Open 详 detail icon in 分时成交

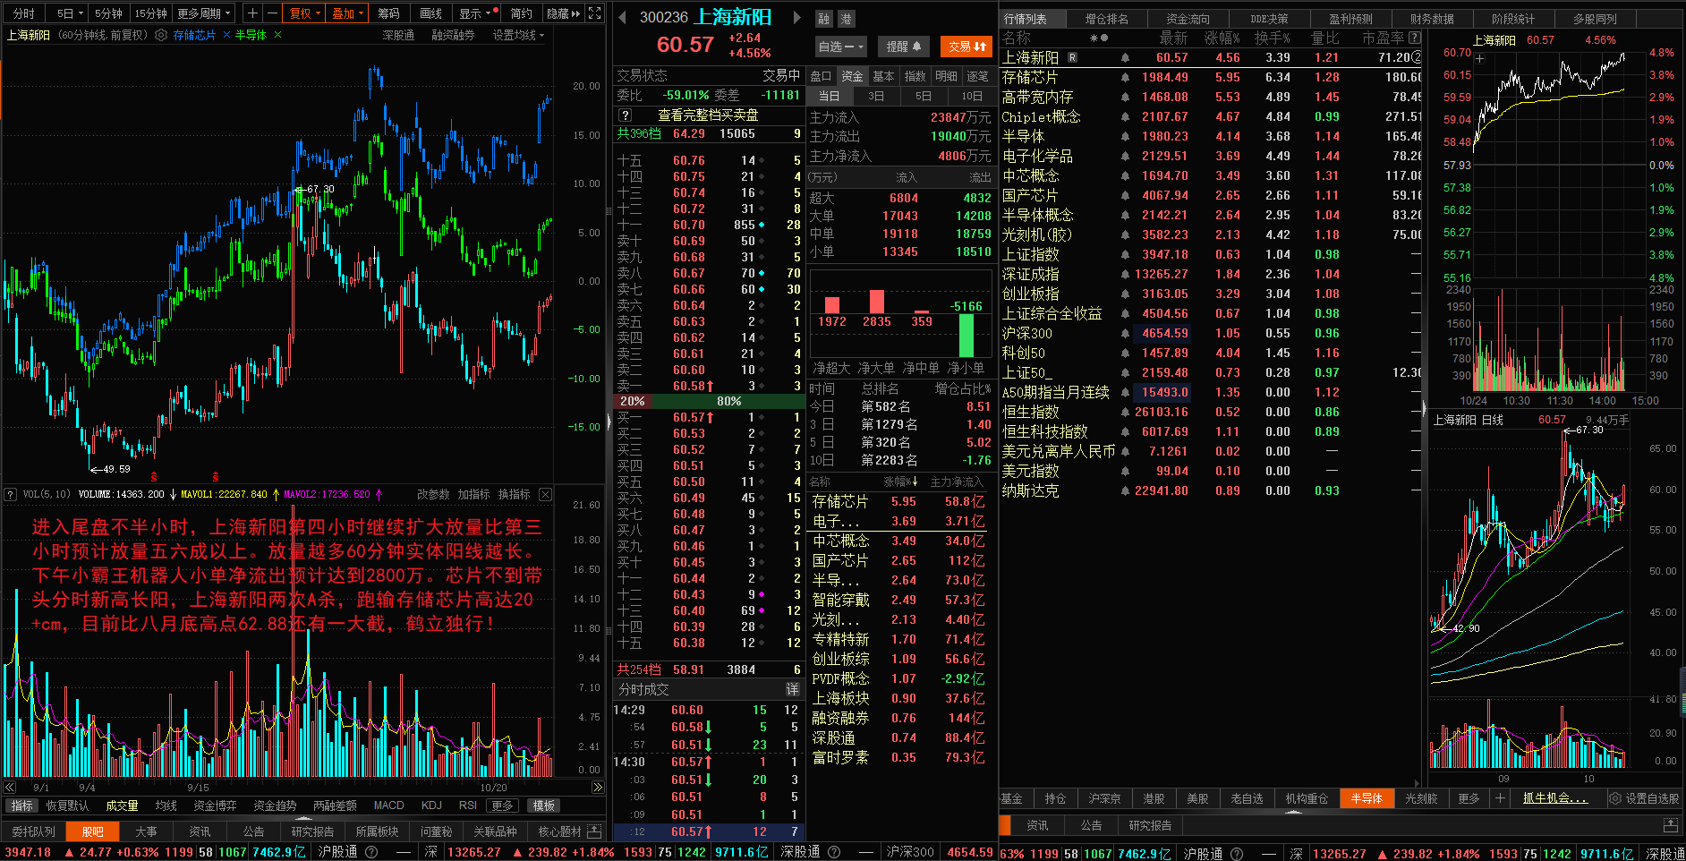click(792, 689)
